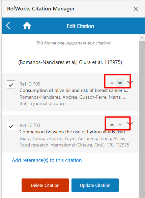Open the home icon in header
Screen dimensions: 145x198
pyautogui.click(x=27, y=26)
